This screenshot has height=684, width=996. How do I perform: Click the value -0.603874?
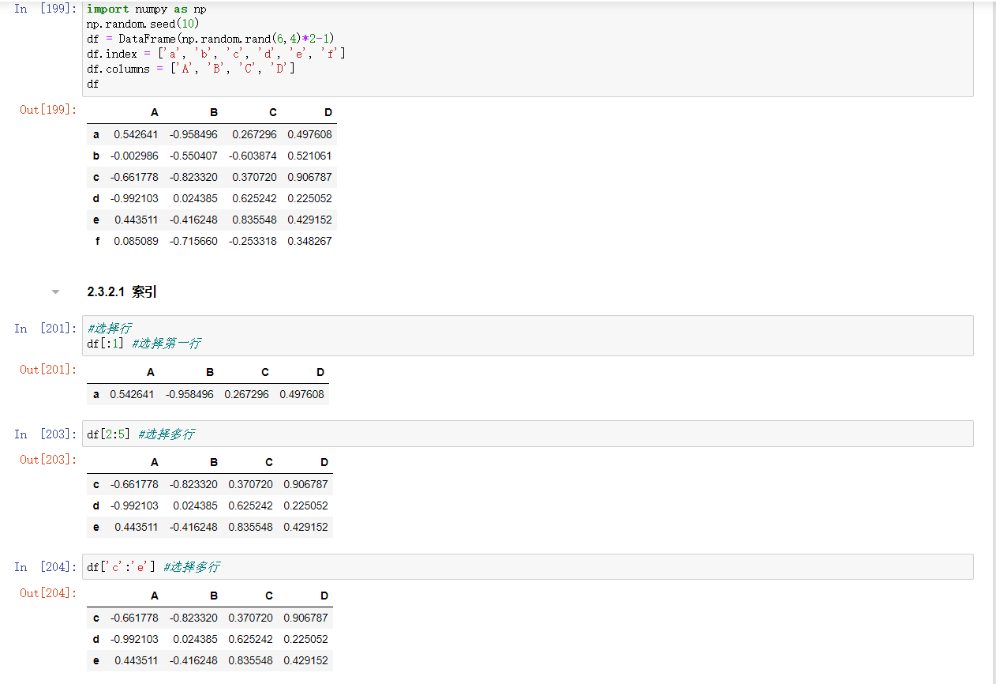(253, 156)
